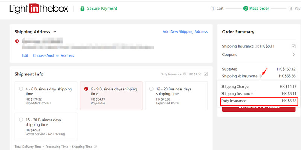301x150 pixels.
Task: Click the LightInTheBox logo
Action: tap(39, 8)
